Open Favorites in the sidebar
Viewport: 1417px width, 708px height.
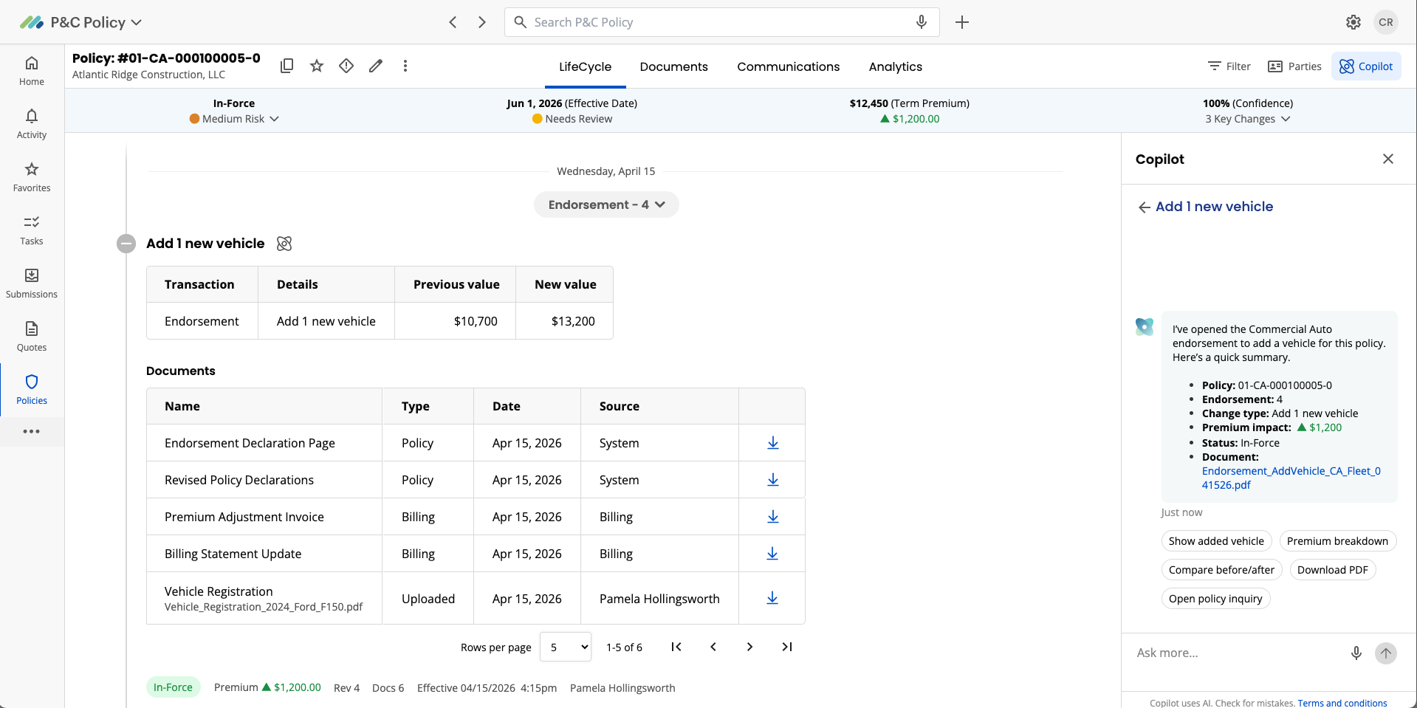click(x=32, y=177)
